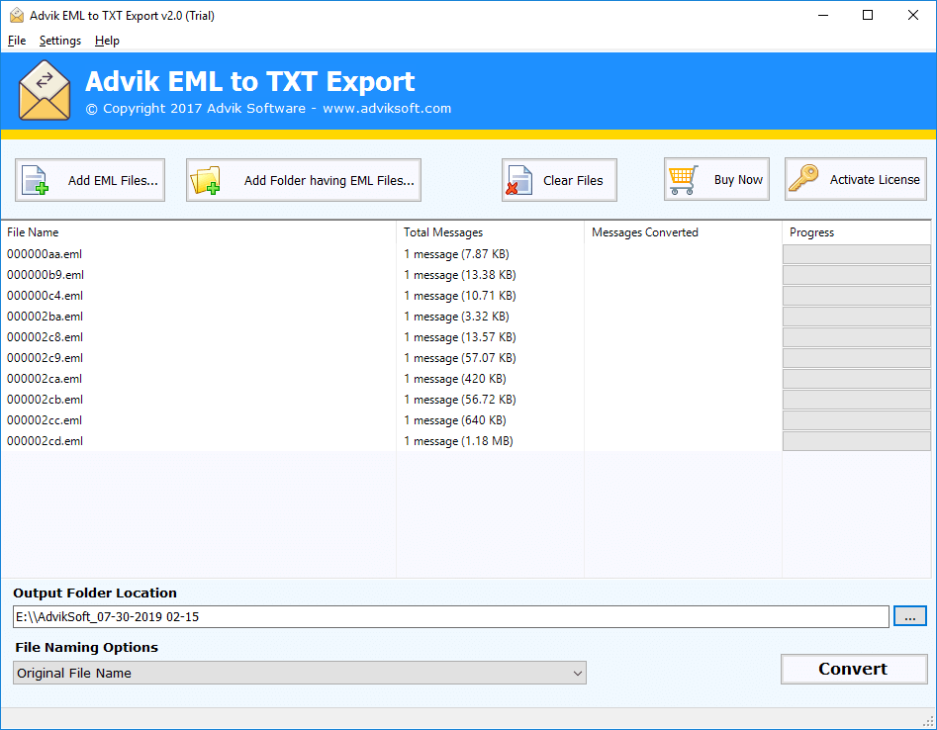
Task: Click the '1 message (13.57 KB)' cell
Action: (x=460, y=337)
